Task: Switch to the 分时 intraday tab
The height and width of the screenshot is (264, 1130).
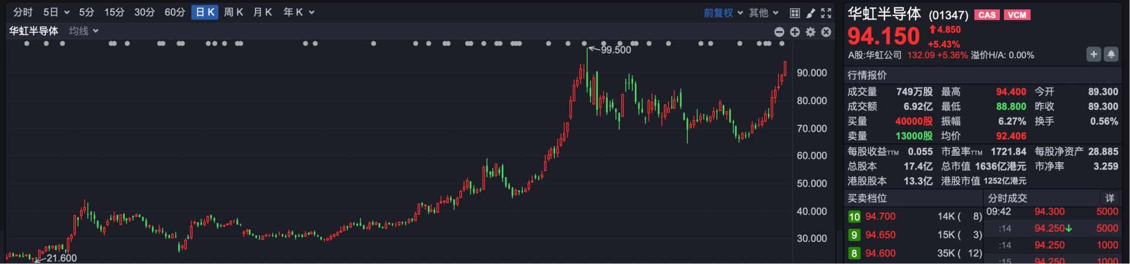Action: pyautogui.click(x=23, y=12)
